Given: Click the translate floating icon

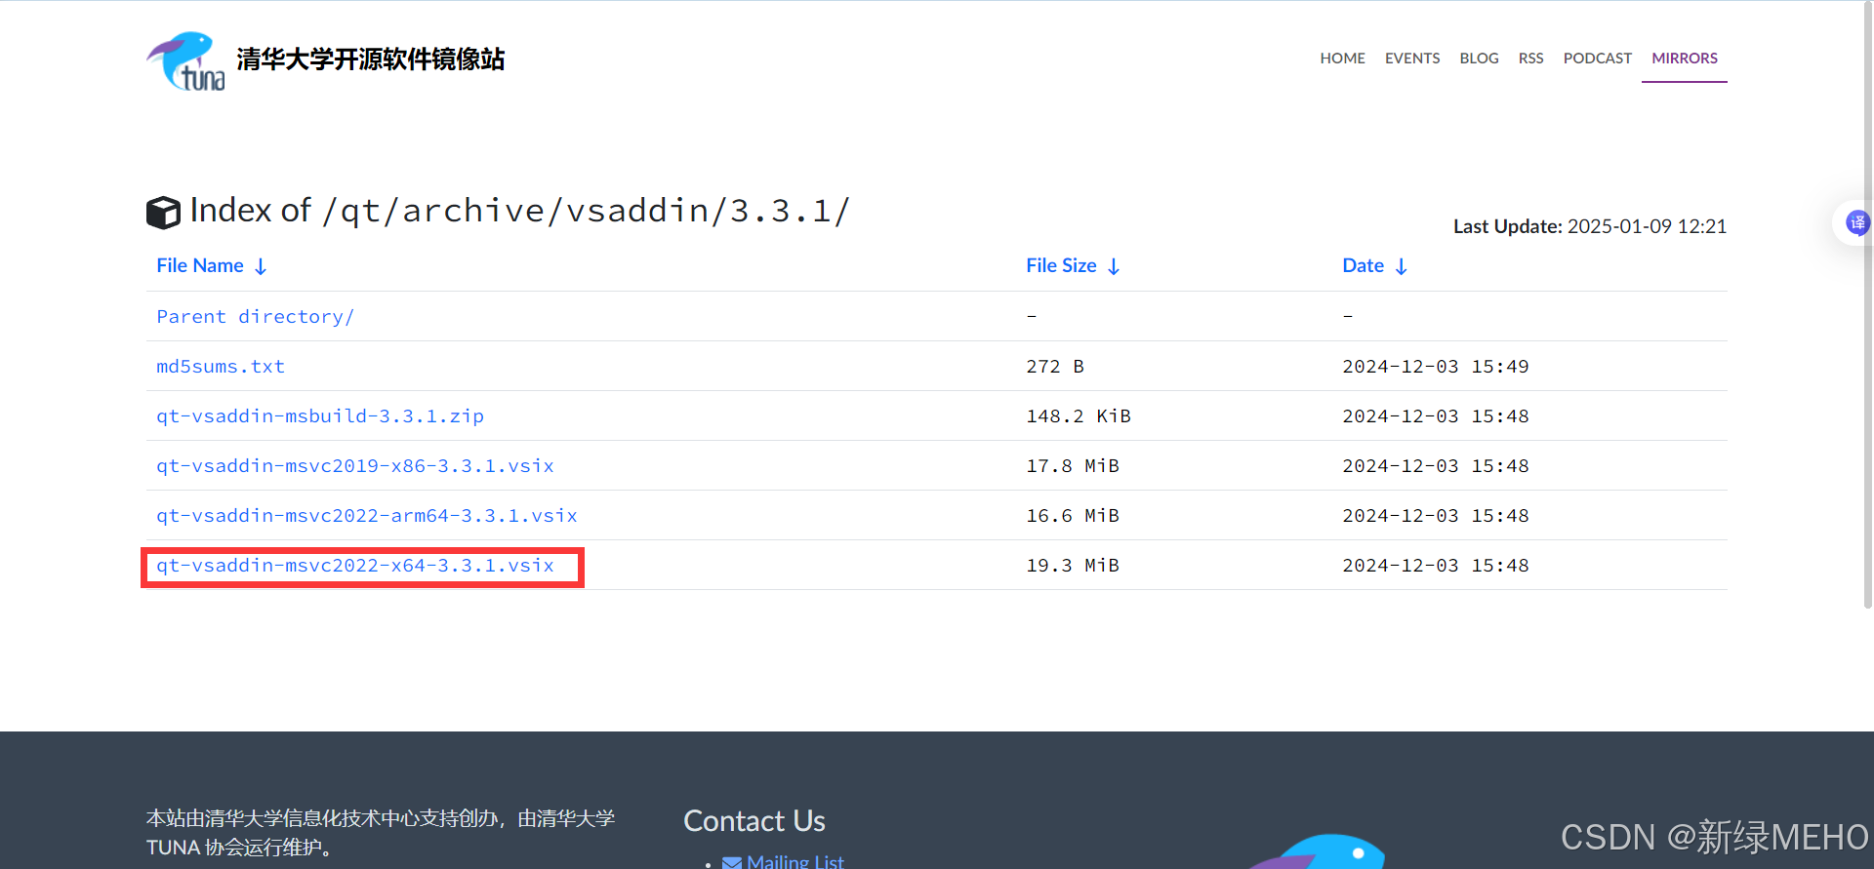Looking at the screenshot, I should click(1856, 223).
